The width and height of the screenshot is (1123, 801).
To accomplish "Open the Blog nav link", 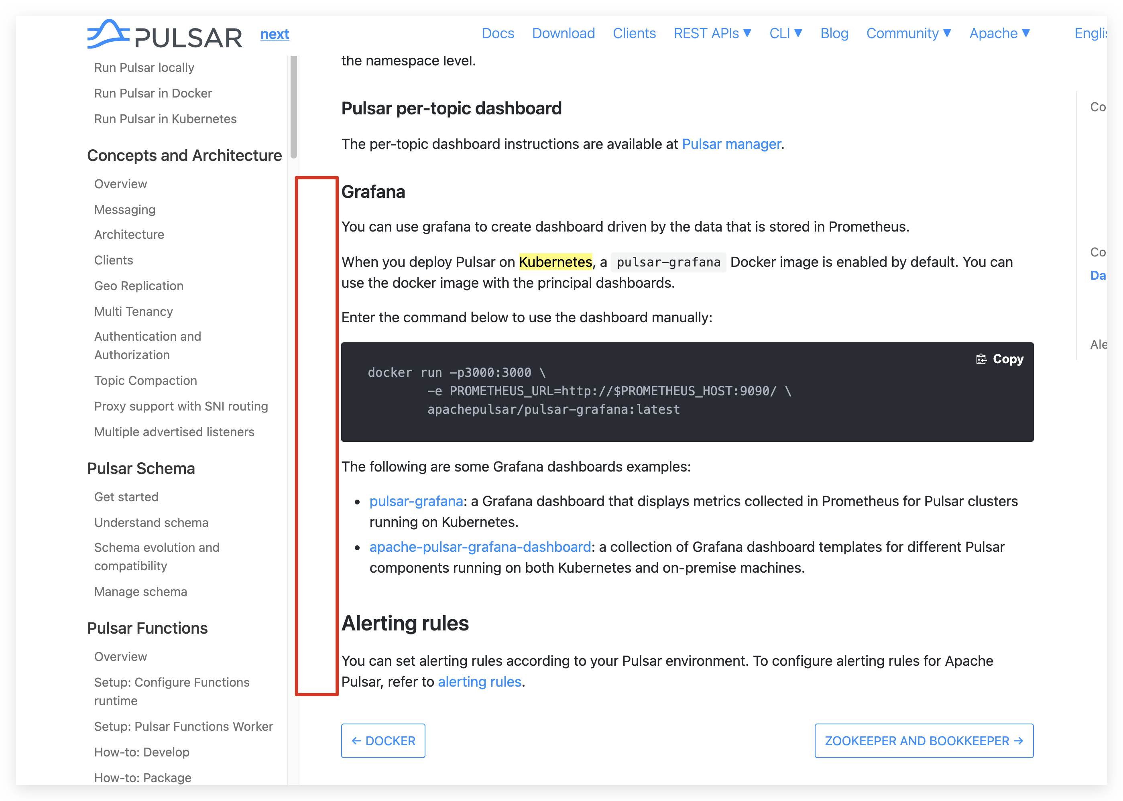I will [834, 33].
